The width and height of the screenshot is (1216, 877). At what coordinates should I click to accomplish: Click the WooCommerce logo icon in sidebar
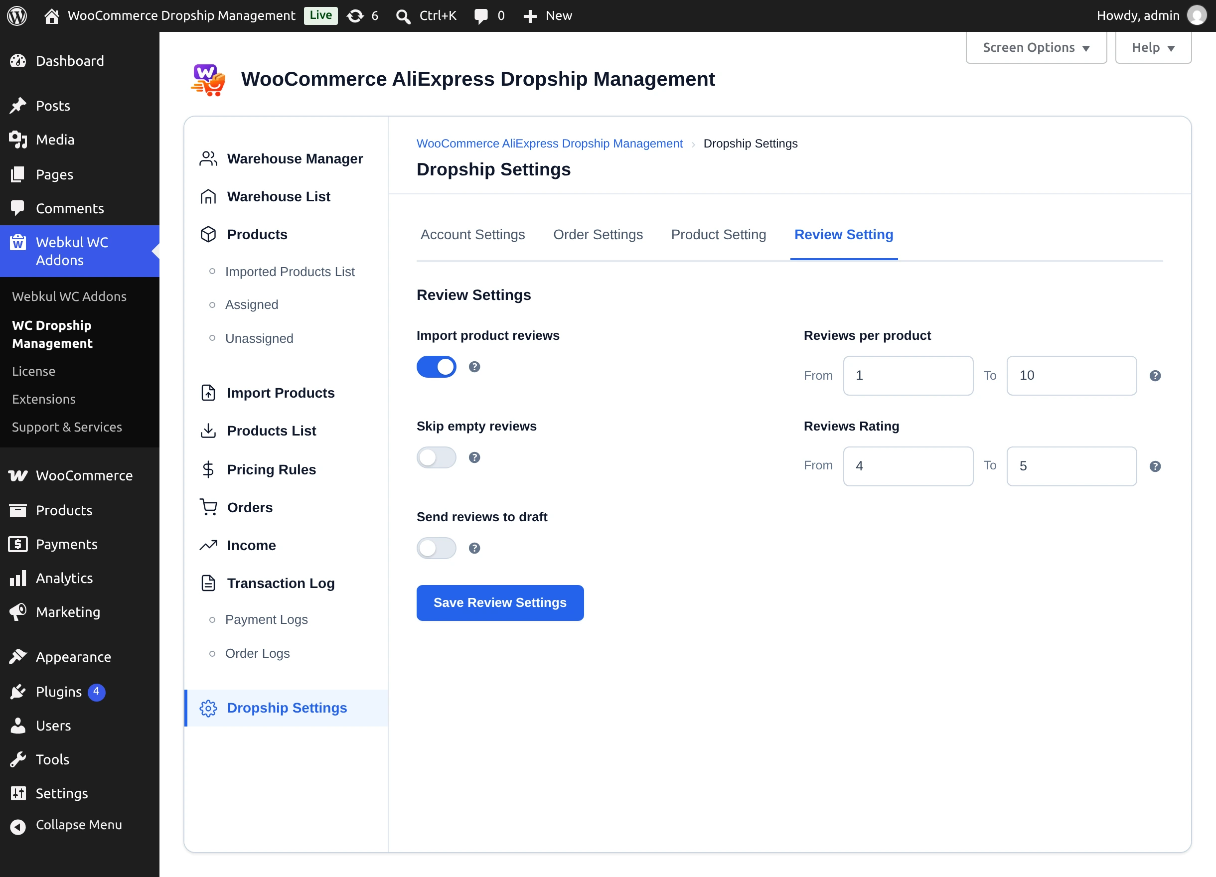(x=18, y=476)
